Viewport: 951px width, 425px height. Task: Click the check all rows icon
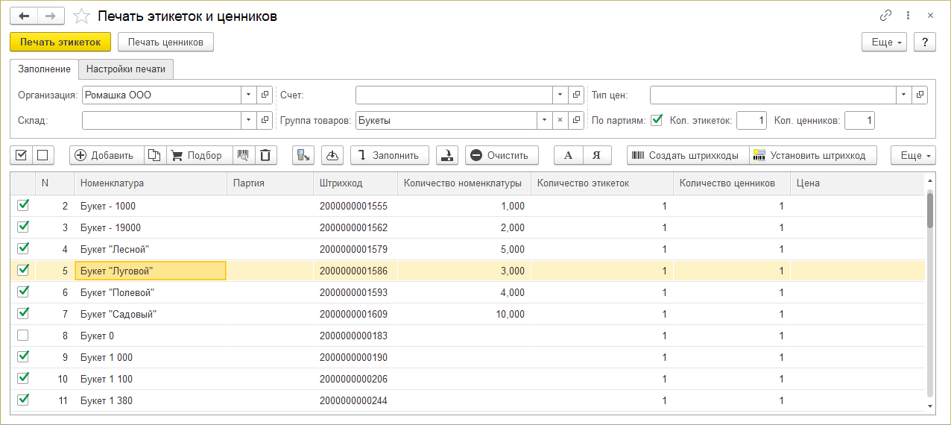coord(21,155)
